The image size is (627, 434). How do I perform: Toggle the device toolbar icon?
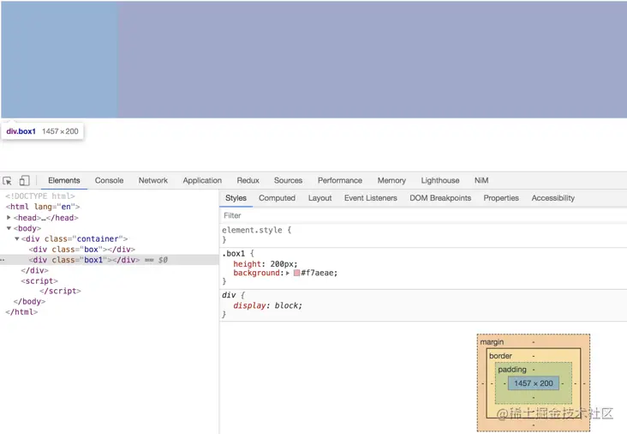point(24,181)
